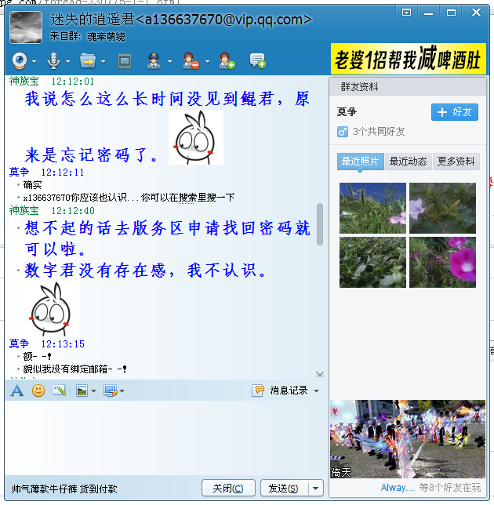Expand microphone call options arrow
Screen dimensions: 494x505
(x=68, y=61)
